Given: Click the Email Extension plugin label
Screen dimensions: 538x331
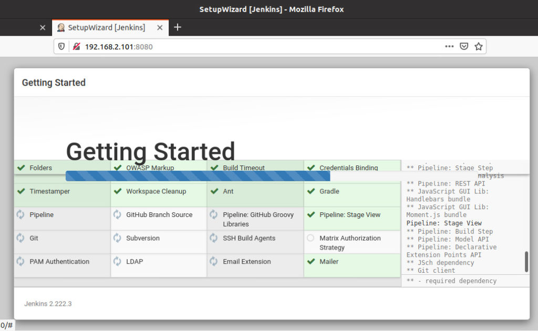Looking at the screenshot, I should coord(247,261).
